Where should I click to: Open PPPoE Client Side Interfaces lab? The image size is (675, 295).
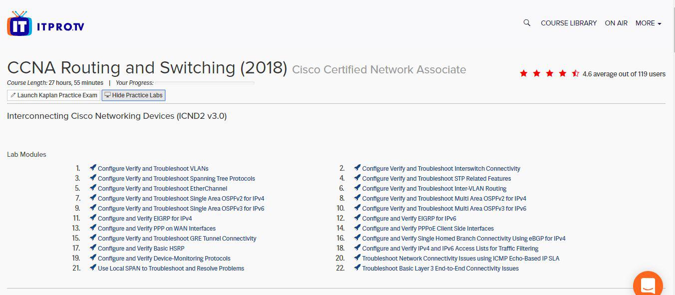pyautogui.click(x=428, y=228)
